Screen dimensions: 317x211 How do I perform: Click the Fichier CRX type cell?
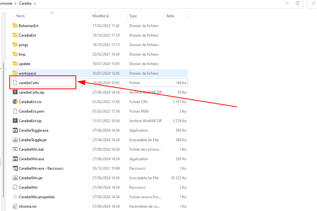click(138, 102)
